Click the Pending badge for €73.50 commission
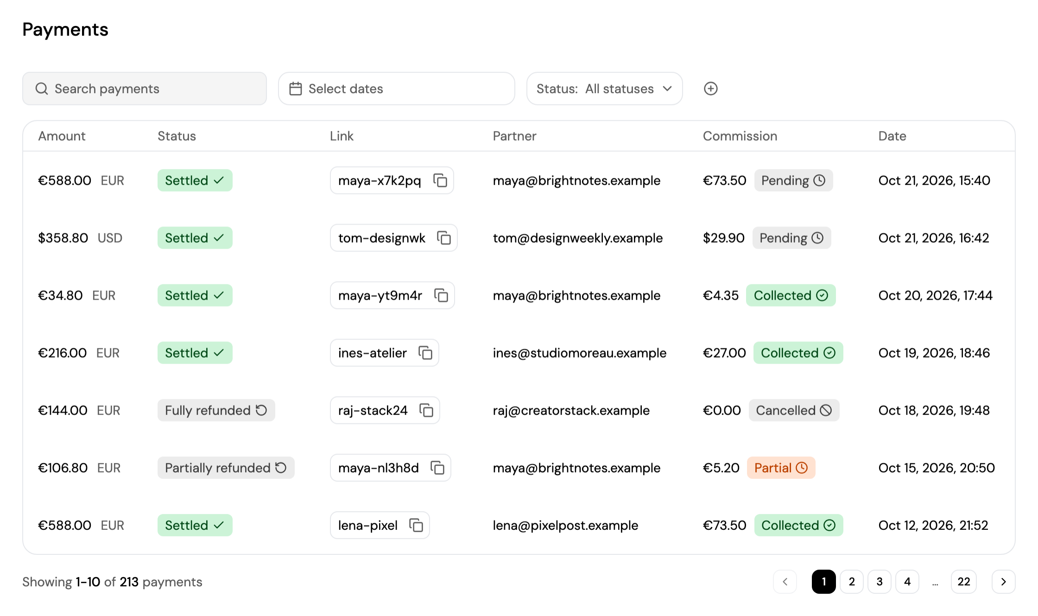 click(x=793, y=180)
